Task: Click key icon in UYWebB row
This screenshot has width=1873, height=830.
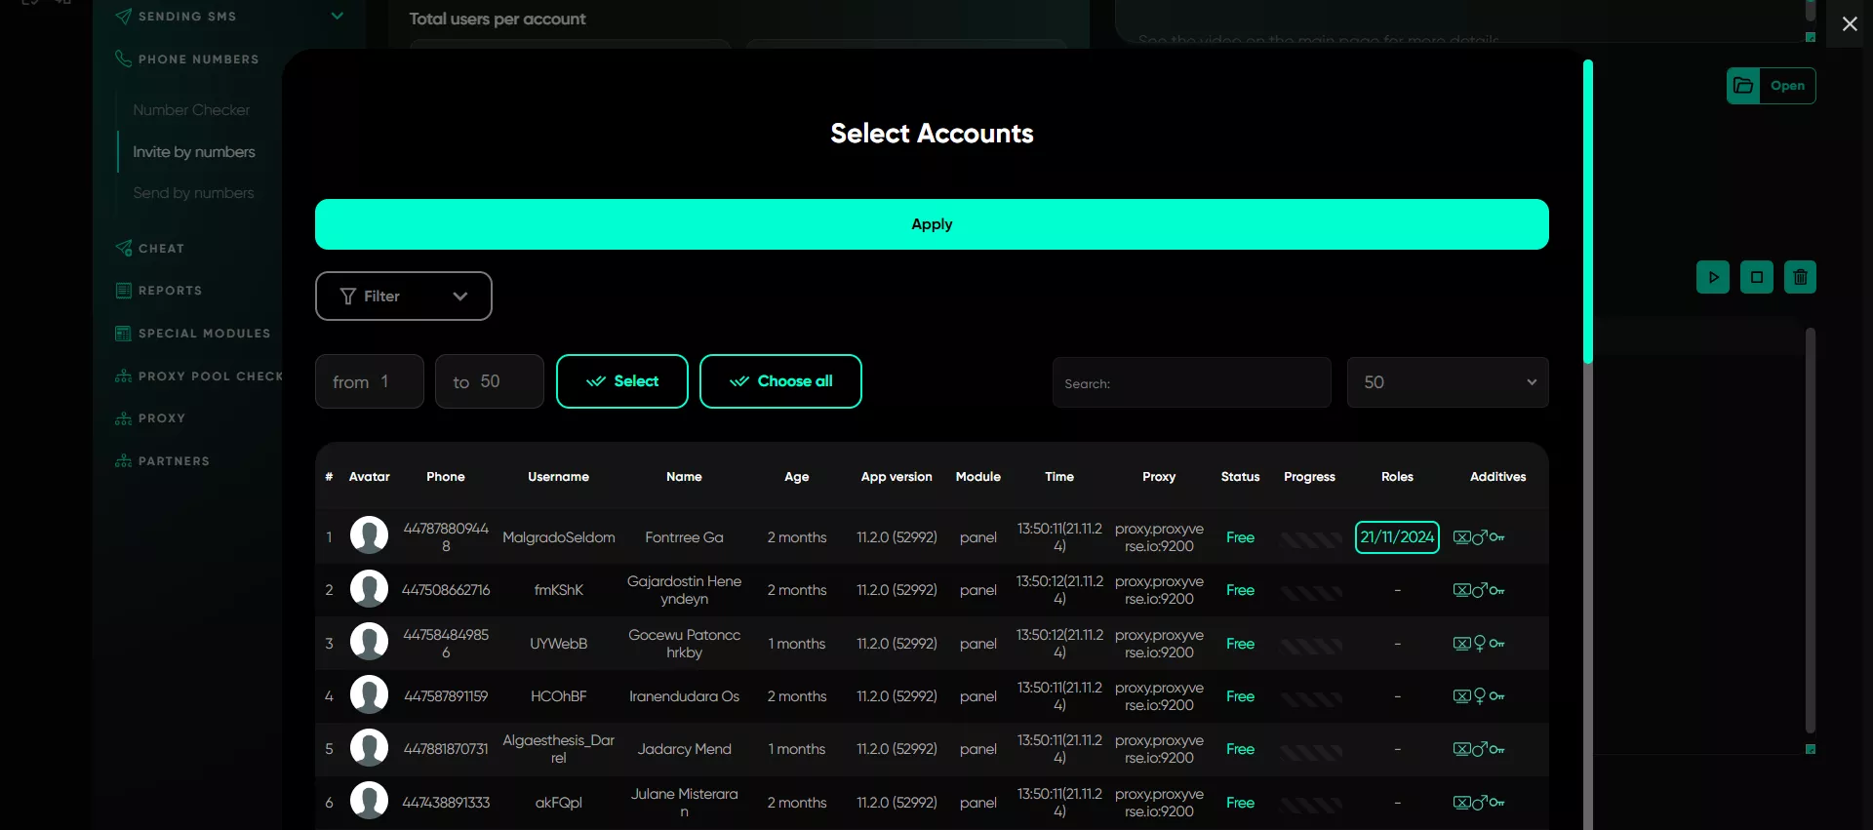Action: click(1497, 644)
